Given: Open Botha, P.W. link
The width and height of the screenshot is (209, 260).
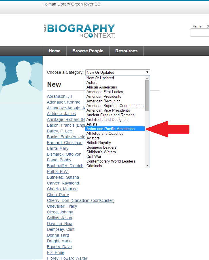Looking at the screenshot, I should [58, 172].
